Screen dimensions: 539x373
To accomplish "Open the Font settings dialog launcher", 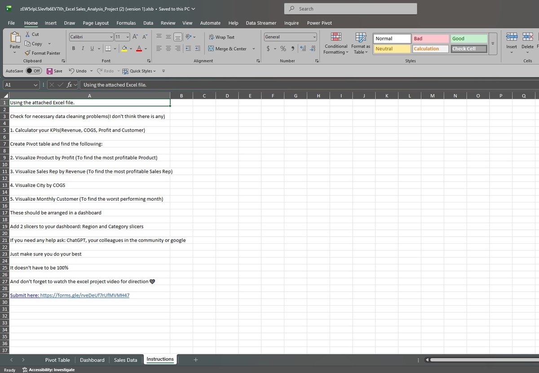I will tap(148, 61).
